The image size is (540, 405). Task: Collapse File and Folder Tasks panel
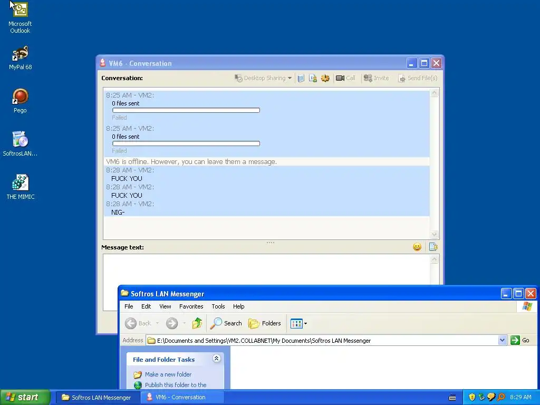point(216,359)
